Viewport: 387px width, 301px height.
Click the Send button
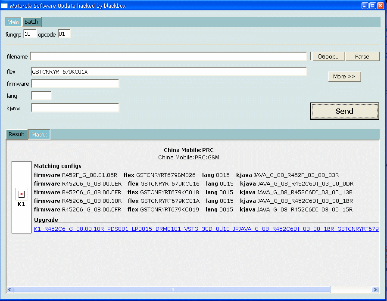[344, 111]
